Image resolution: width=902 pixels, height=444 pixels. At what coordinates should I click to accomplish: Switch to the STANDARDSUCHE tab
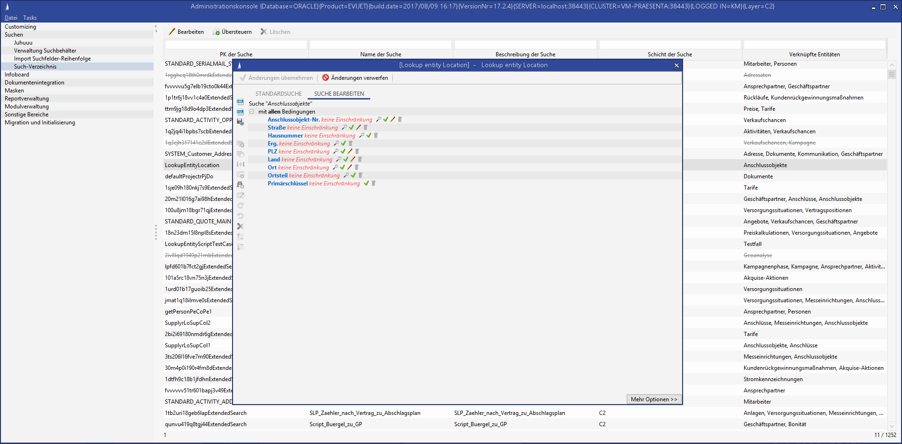coord(278,94)
